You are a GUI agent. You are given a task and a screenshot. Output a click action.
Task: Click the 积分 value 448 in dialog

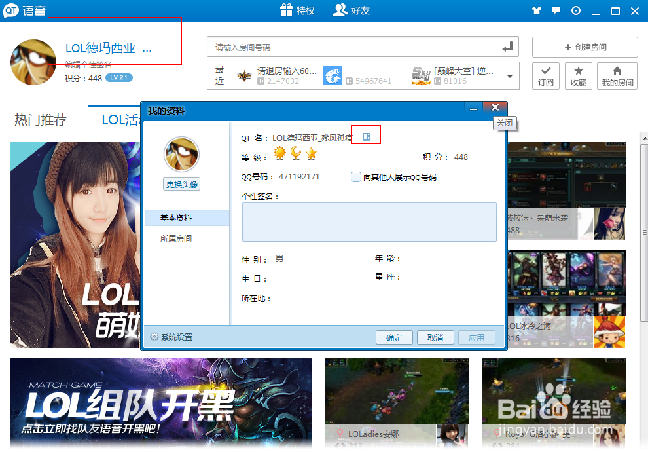tap(461, 157)
